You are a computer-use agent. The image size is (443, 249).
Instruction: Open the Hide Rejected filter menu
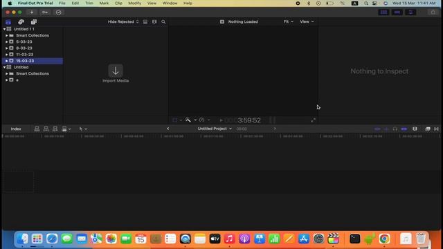123,21
